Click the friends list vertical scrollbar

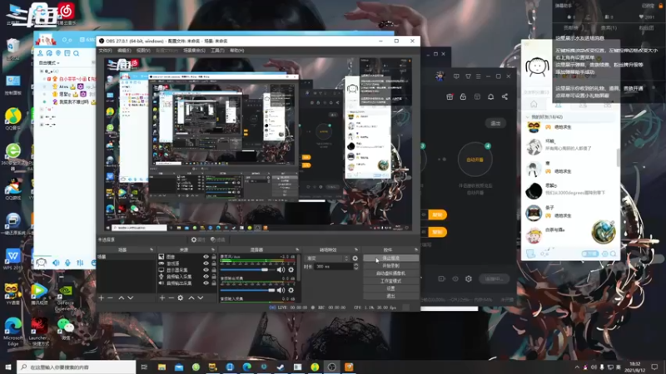click(x=618, y=157)
